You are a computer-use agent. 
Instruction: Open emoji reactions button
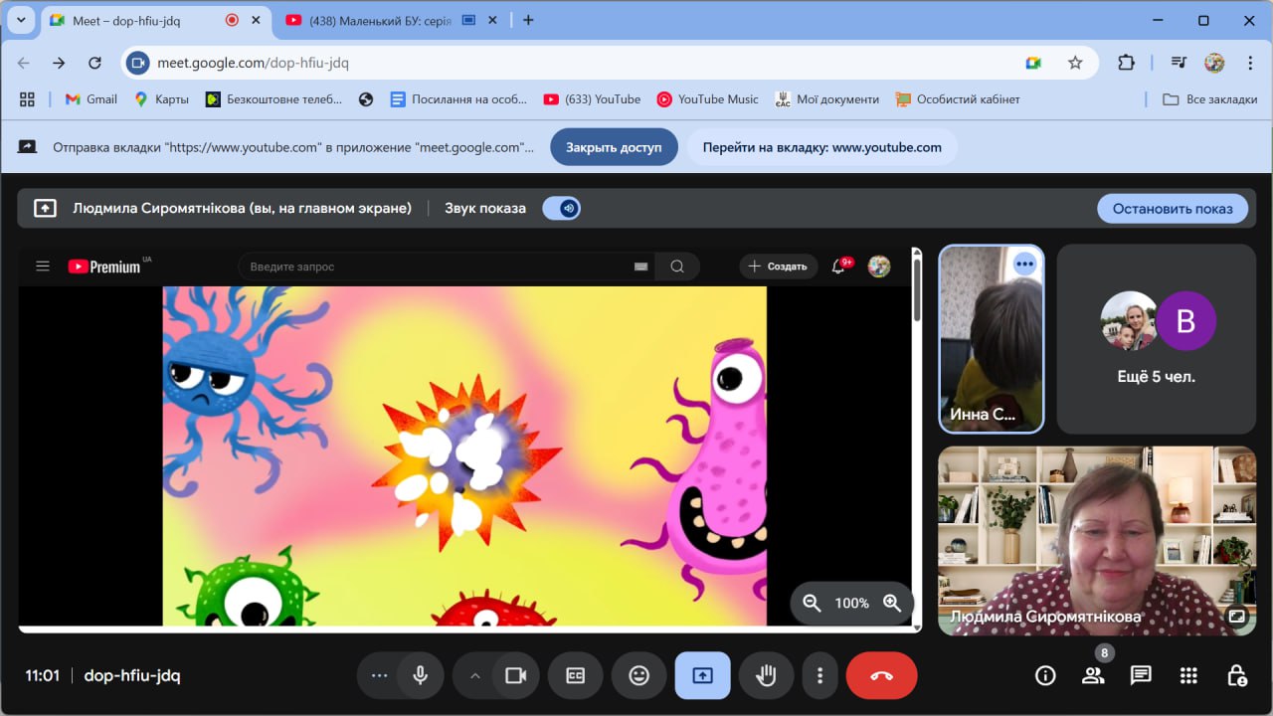pyautogui.click(x=639, y=675)
